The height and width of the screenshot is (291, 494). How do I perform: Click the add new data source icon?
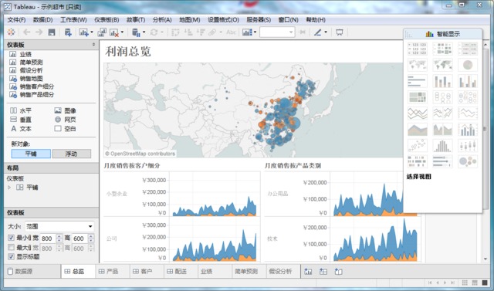coord(68,32)
